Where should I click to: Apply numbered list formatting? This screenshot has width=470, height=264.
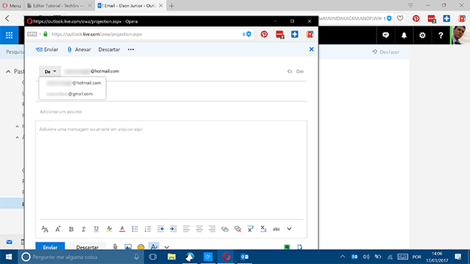pos(148,229)
